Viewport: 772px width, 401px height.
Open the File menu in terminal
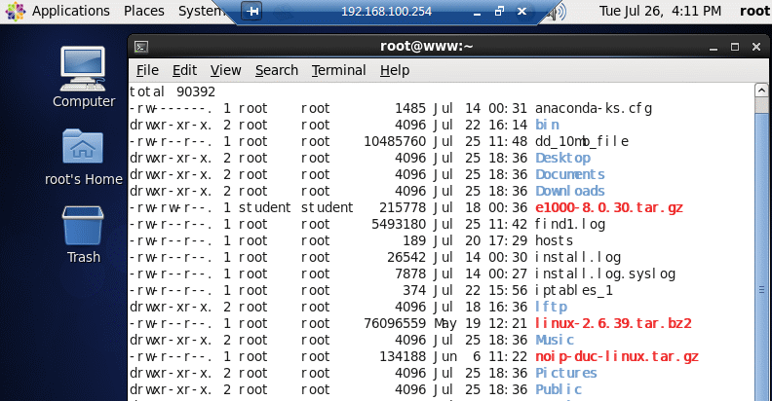coord(147,70)
